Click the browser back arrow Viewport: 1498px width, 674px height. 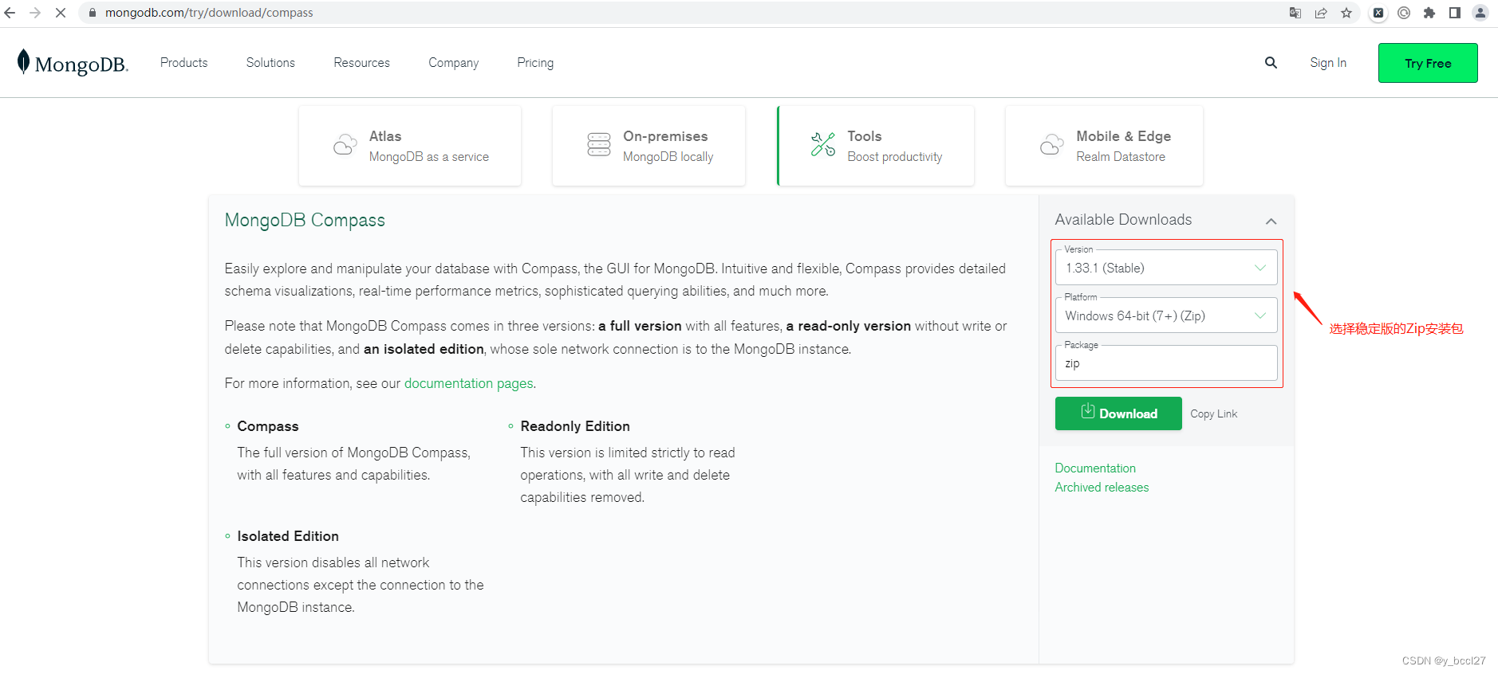click(10, 13)
